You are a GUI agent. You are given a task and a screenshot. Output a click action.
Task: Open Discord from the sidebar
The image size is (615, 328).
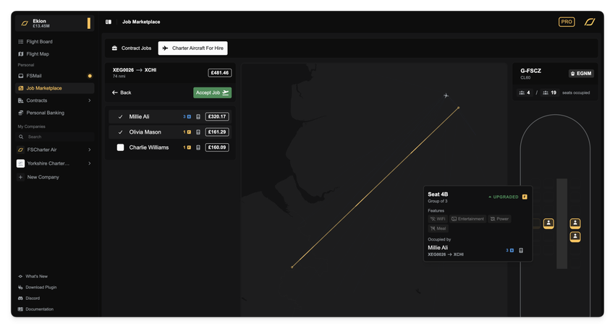pos(32,298)
